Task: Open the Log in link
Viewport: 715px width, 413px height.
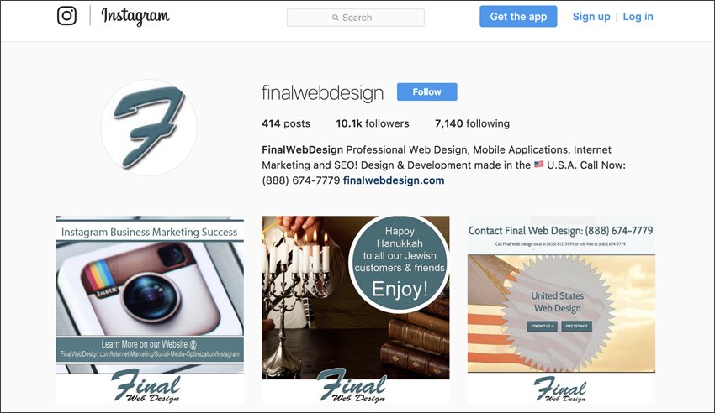Action: (x=638, y=17)
